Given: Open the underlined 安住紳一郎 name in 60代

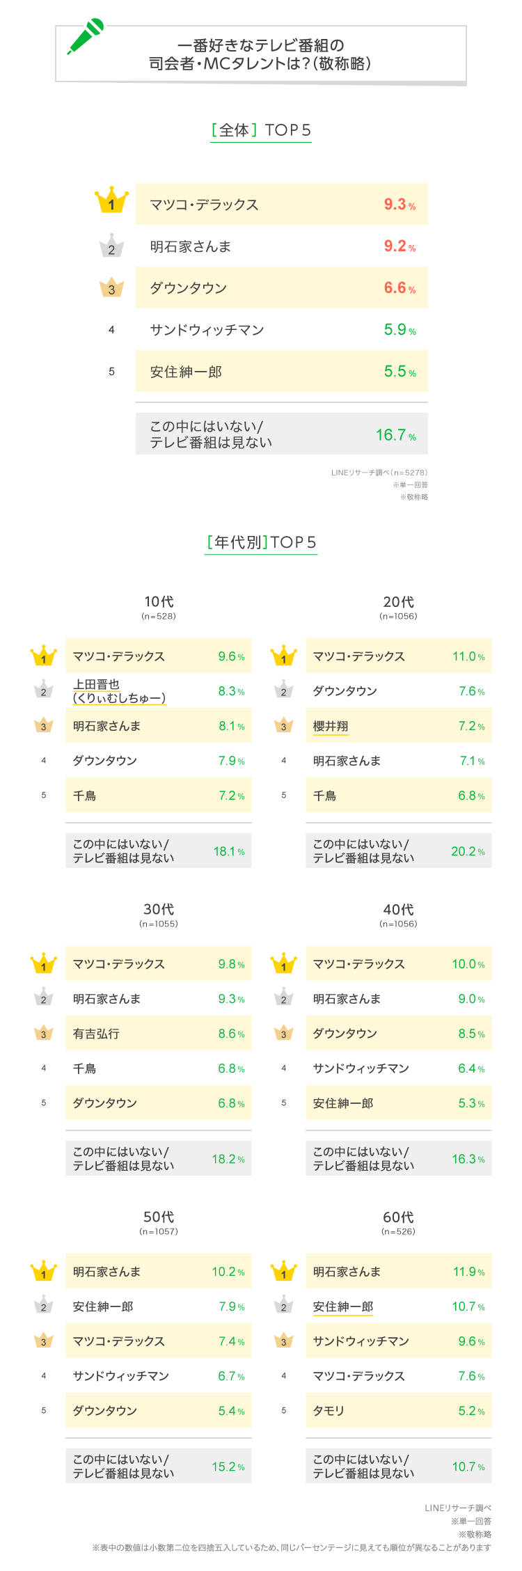Looking at the screenshot, I should click(343, 1306).
